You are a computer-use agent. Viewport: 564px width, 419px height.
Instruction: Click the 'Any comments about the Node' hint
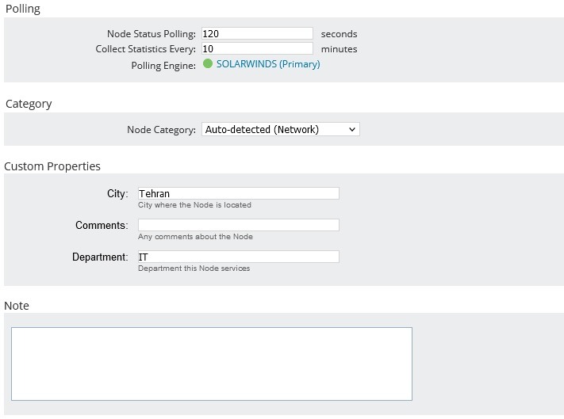(195, 237)
